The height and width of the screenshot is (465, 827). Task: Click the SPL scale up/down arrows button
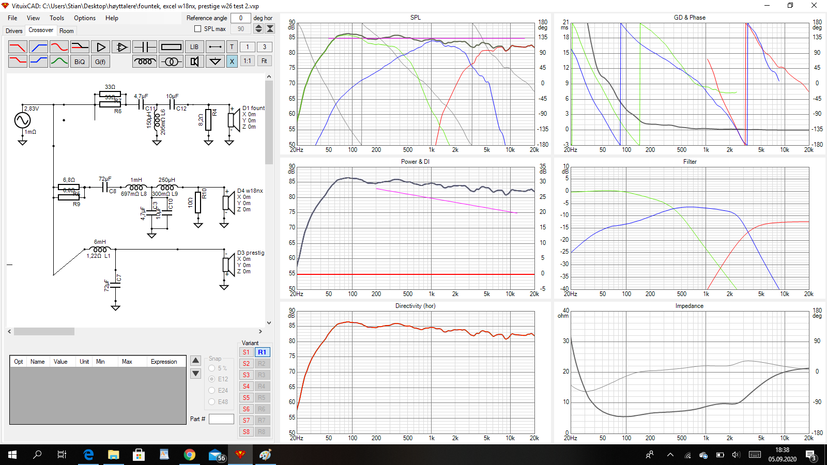(x=258, y=29)
